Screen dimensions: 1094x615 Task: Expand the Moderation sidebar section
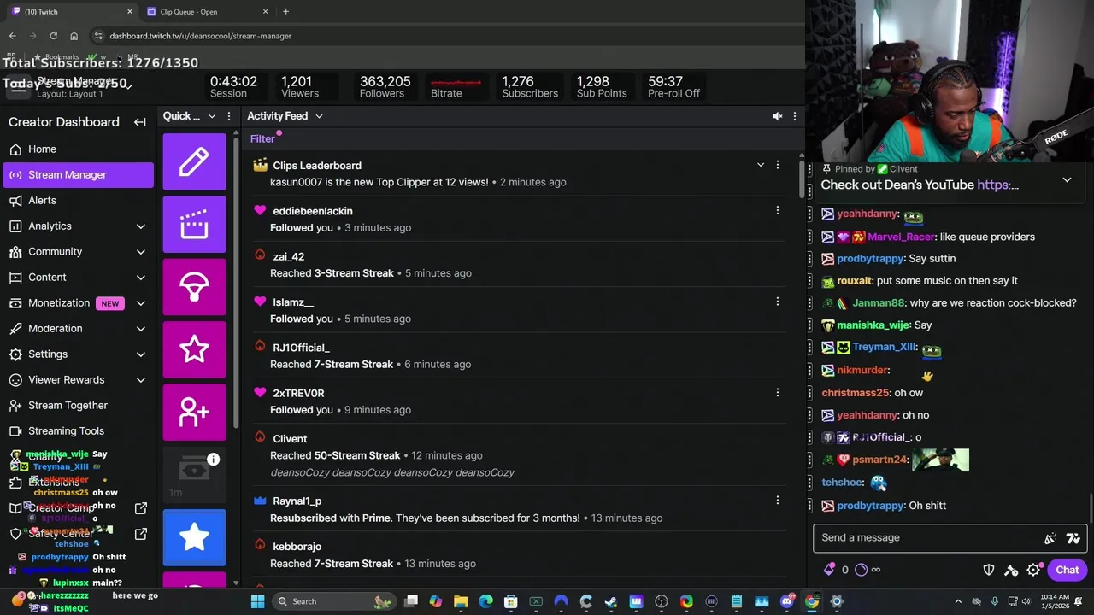(x=141, y=329)
